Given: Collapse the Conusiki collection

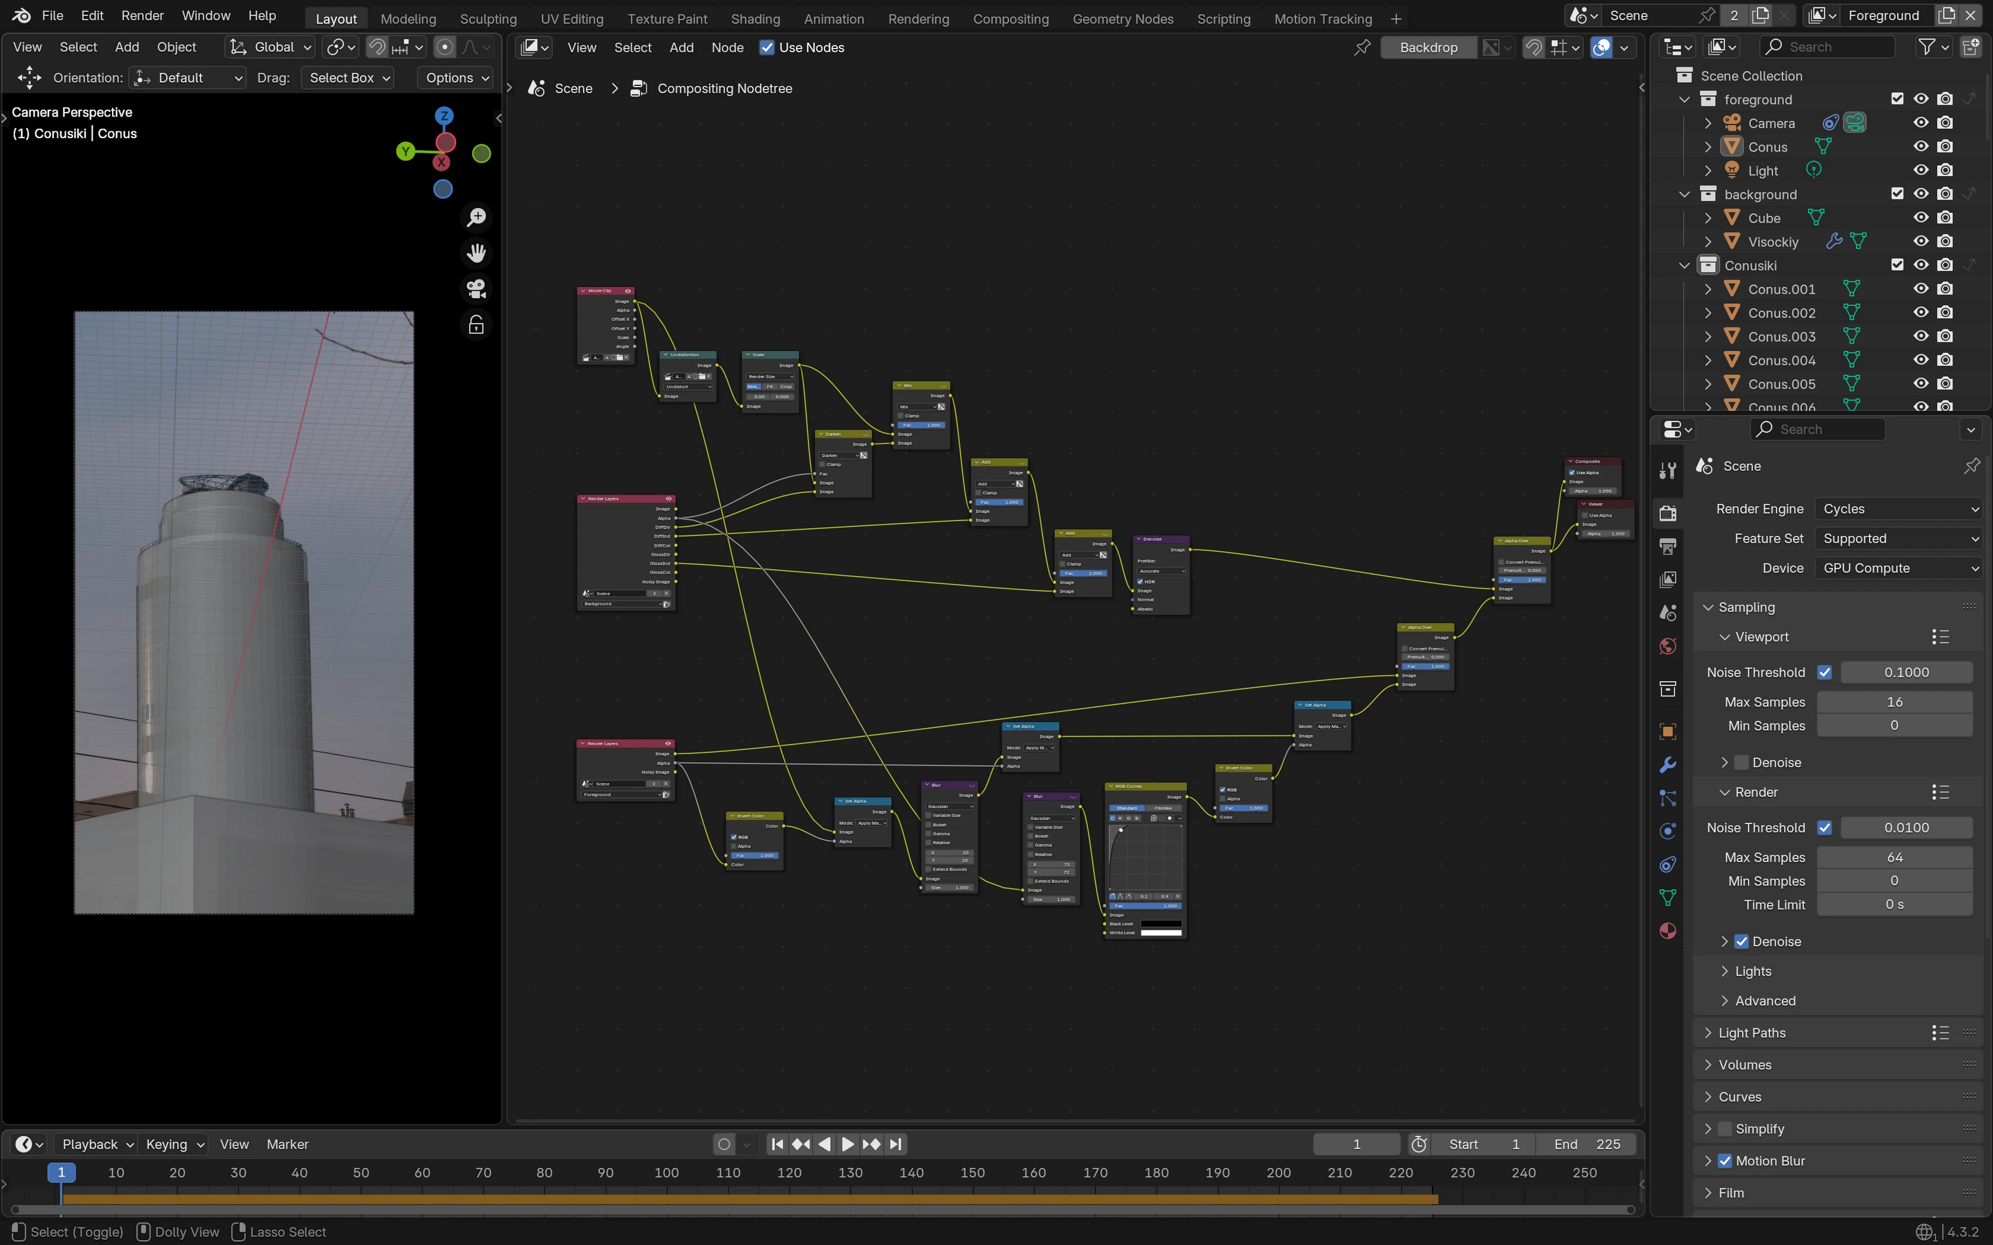Looking at the screenshot, I should coord(1684,265).
